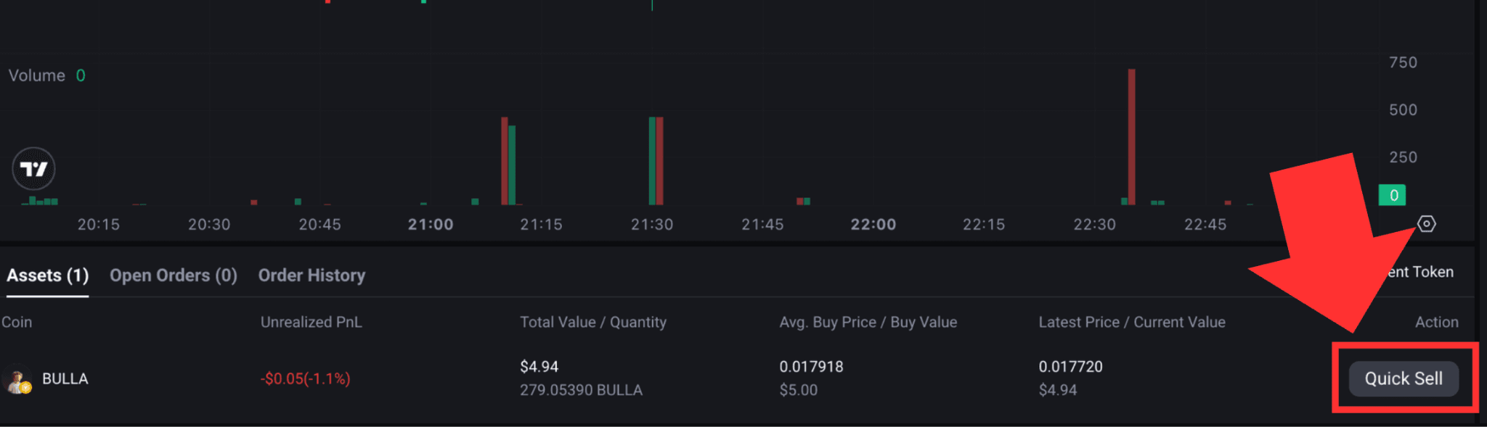Viewport: 1487px width, 427px height.
Task: Click Avg. Buy Price / Buy Value header
Action: coord(868,322)
